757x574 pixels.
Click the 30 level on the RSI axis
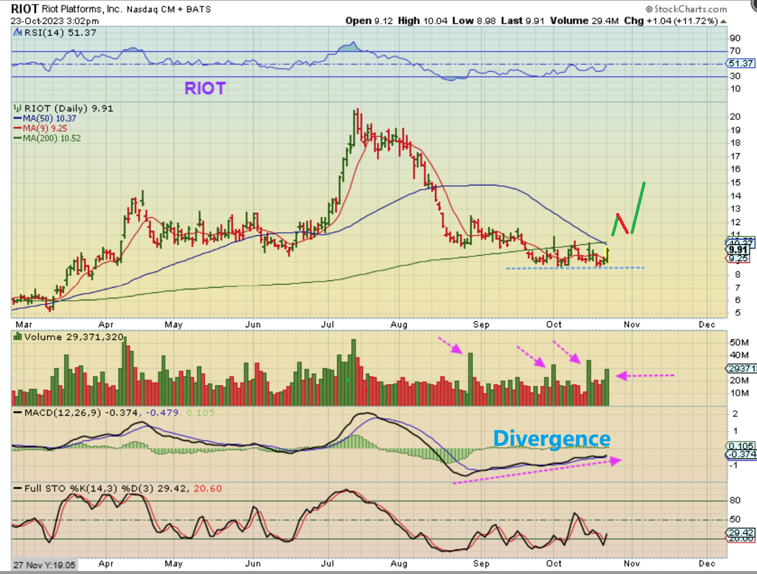pyautogui.click(x=735, y=76)
